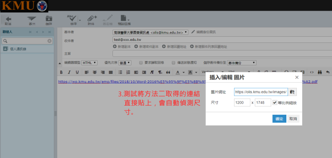
Task: Decrease indent in editor
Action: 136,72
